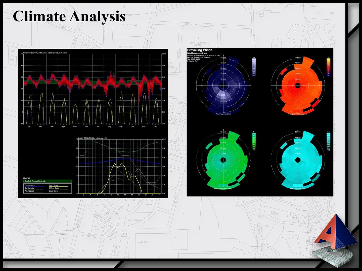The image size is (362, 271).
Task: Click the "Average Wind Temperatures" caption
Action: coord(298,114)
